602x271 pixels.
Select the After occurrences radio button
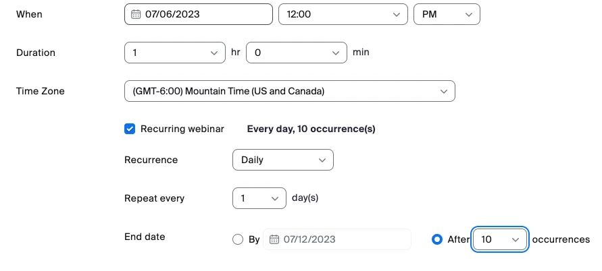pos(437,239)
